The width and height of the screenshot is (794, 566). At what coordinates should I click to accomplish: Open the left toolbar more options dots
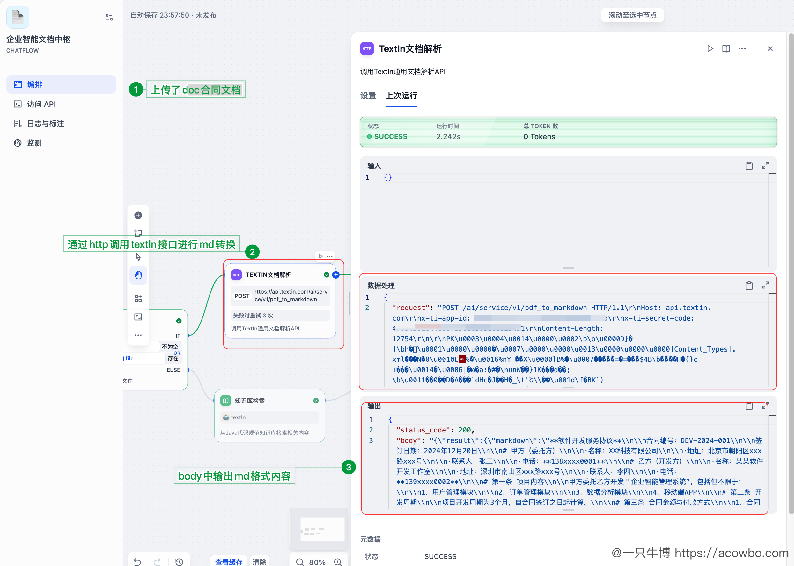pyautogui.click(x=138, y=335)
